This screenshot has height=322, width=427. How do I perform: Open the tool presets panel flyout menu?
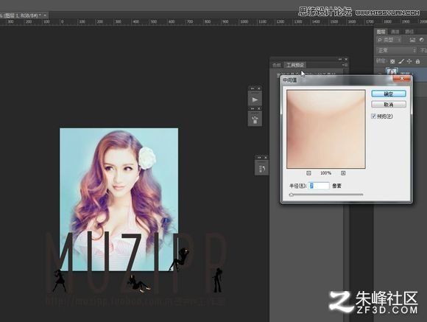[345, 65]
